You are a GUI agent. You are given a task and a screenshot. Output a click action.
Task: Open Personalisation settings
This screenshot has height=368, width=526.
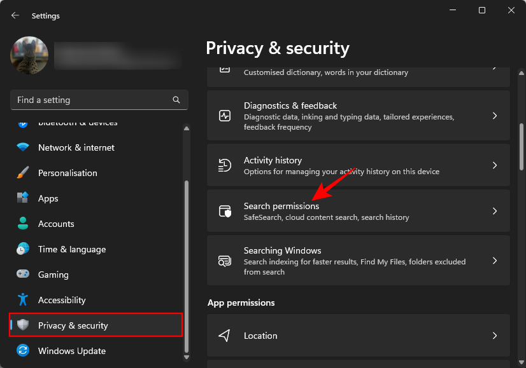pyautogui.click(x=96, y=173)
